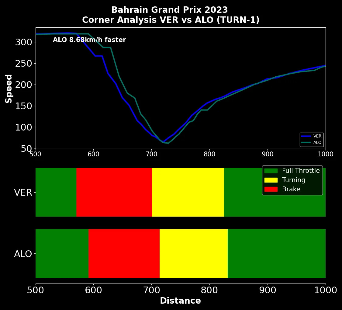Click ALO's final green full-throttle segment

point(277,253)
